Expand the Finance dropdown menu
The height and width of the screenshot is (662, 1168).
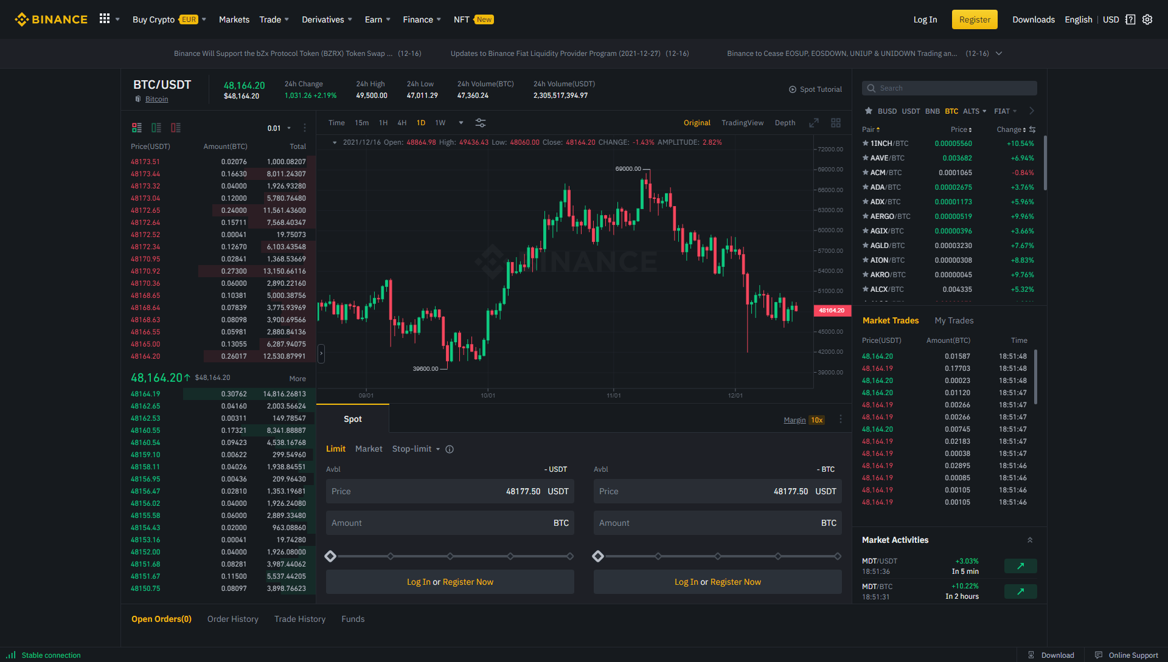[422, 19]
